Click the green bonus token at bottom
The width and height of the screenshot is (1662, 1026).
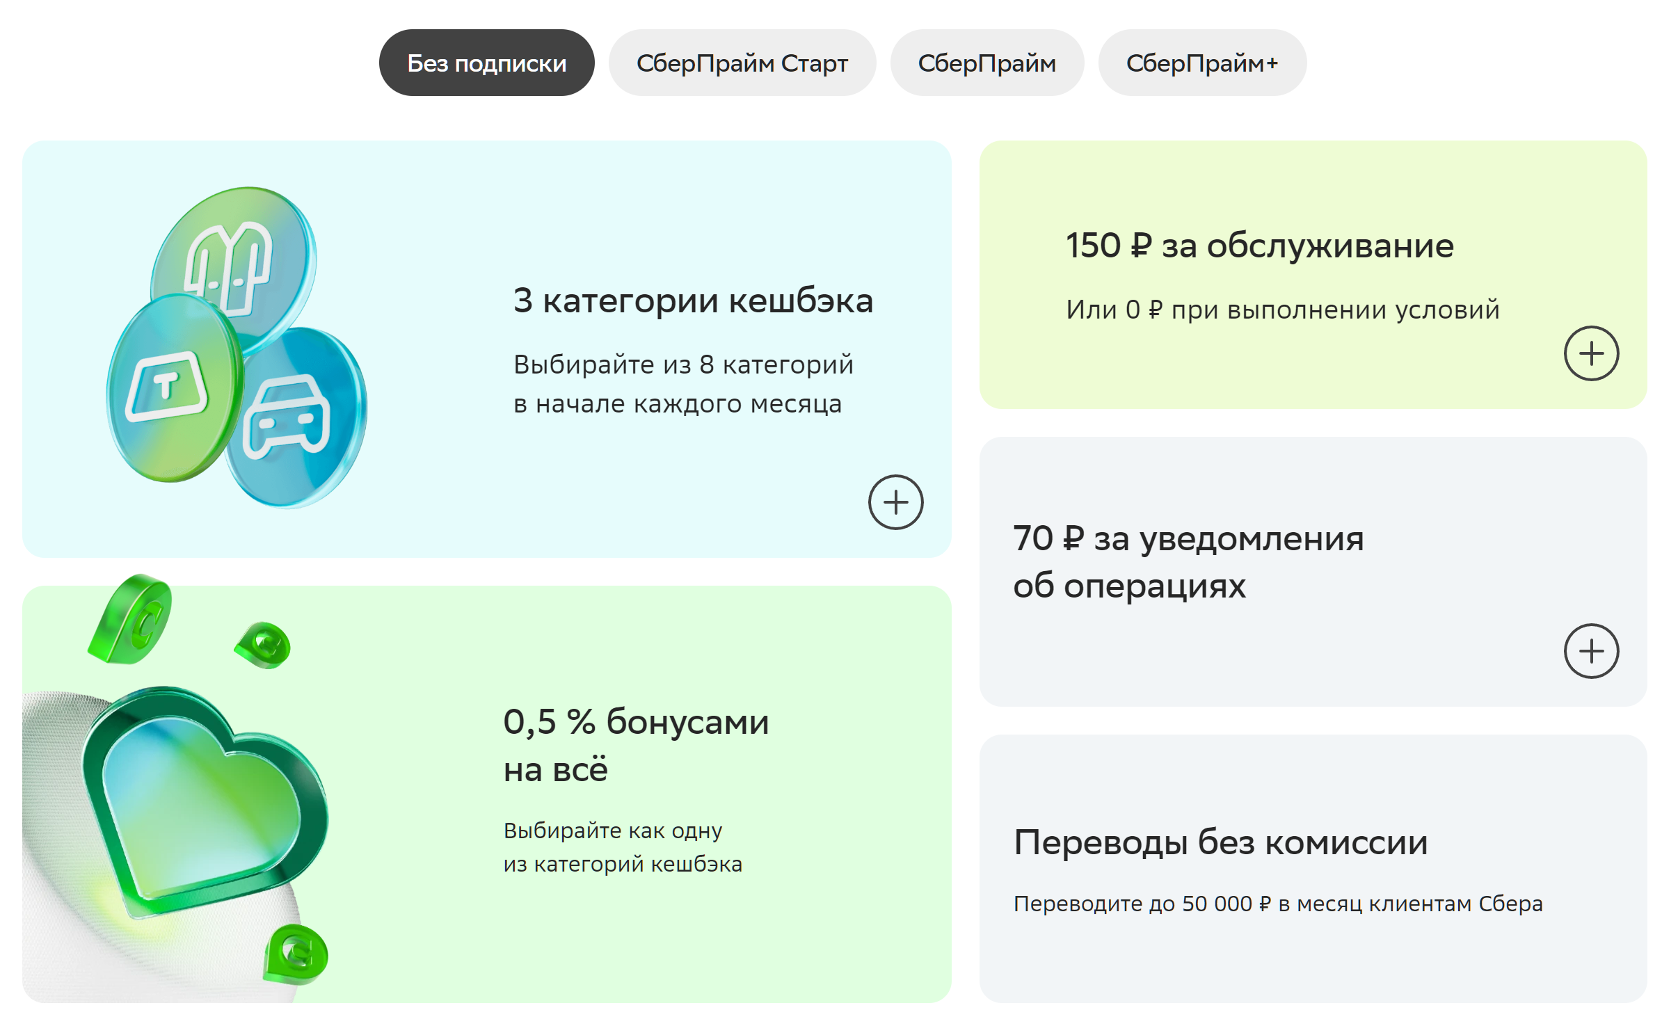pyautogui.click(x=296, y=954)
